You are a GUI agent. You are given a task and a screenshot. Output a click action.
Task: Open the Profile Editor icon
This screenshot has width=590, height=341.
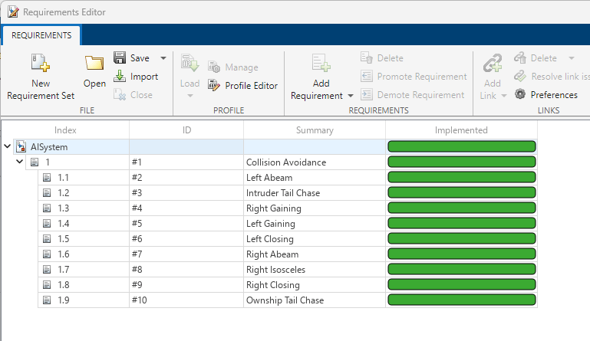(214, 85)
